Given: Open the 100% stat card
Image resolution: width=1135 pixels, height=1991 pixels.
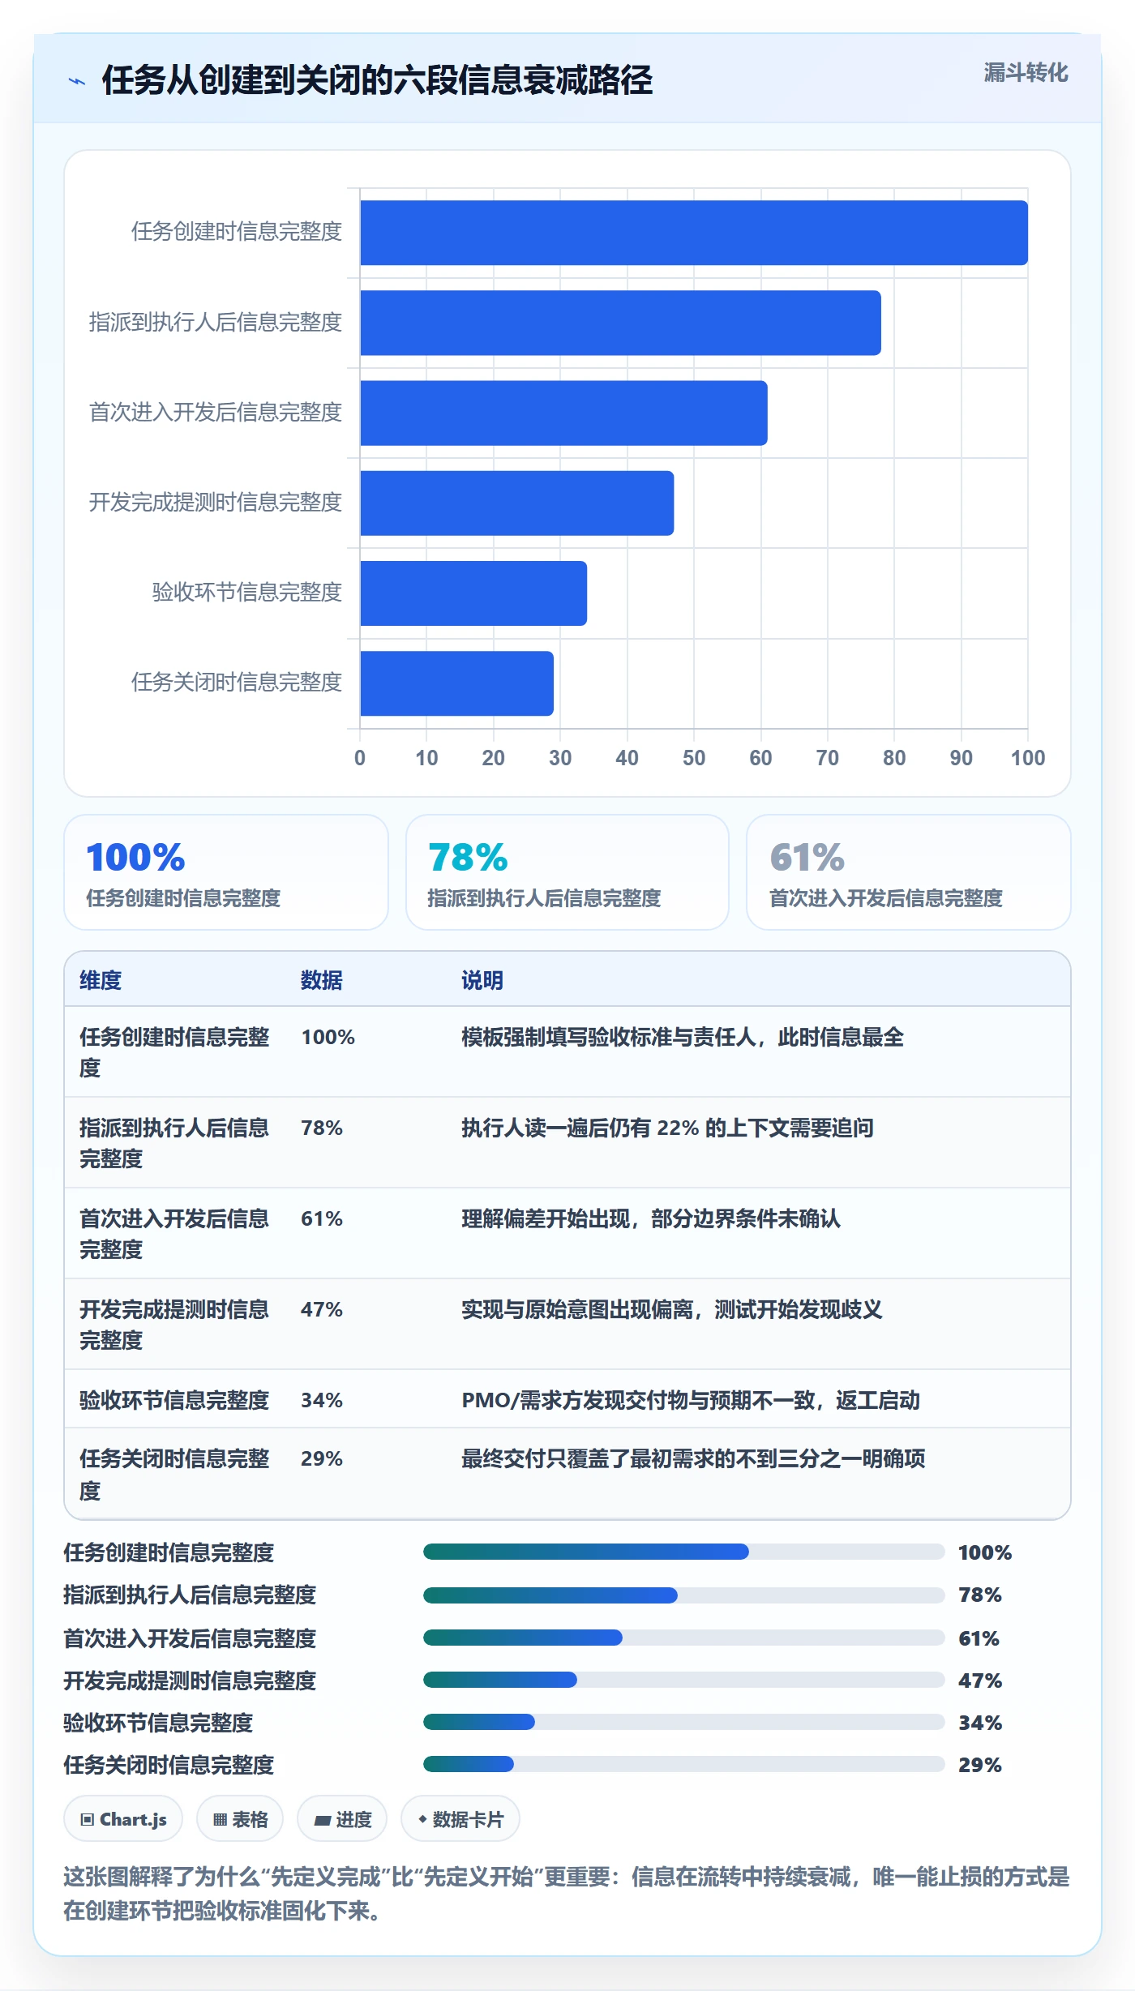Looking at the screenshot, I should (226, 872).
